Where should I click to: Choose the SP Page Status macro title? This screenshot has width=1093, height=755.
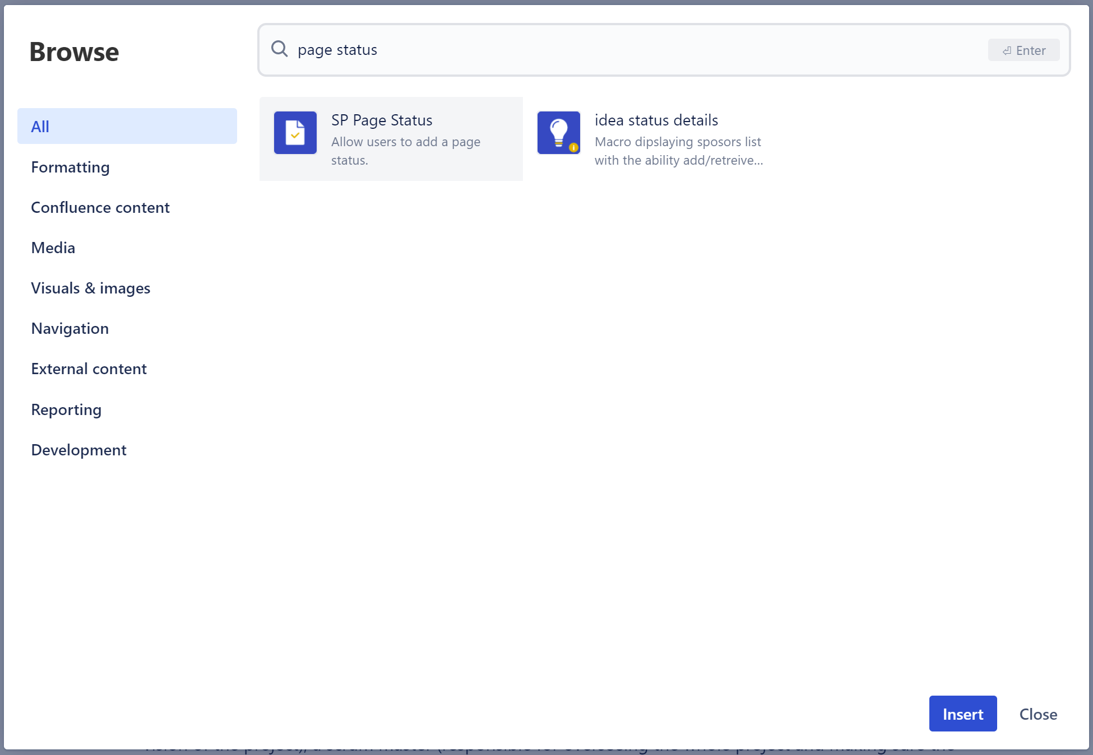point(382,120)
